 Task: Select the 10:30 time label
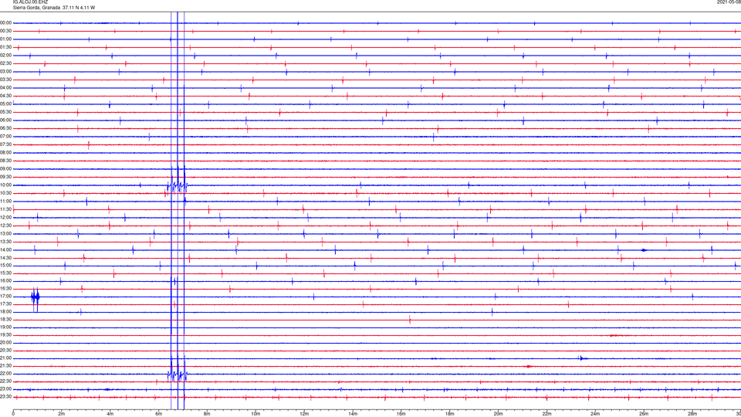click(6, 193)
